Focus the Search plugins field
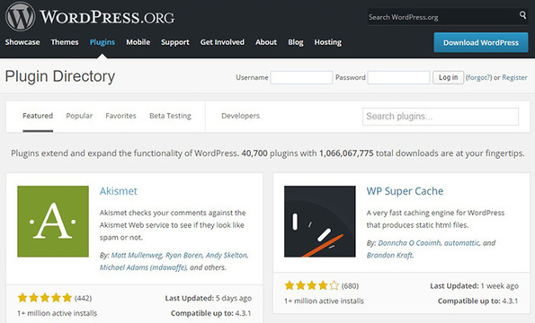This screenshot has height=323, width=535. (x=441, y=117)
